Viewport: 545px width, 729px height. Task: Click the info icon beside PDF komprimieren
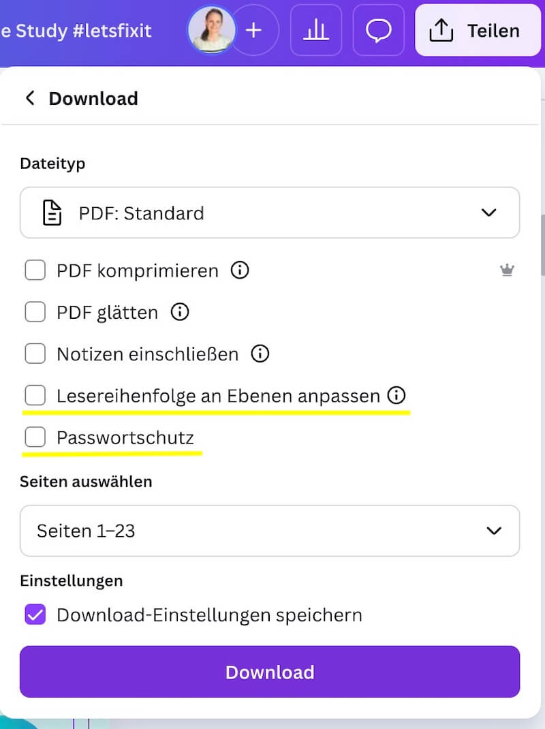[240, 270]
